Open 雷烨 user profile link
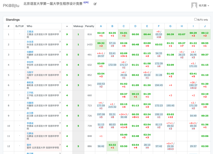The image size is (213, 154). coord(29,145)
